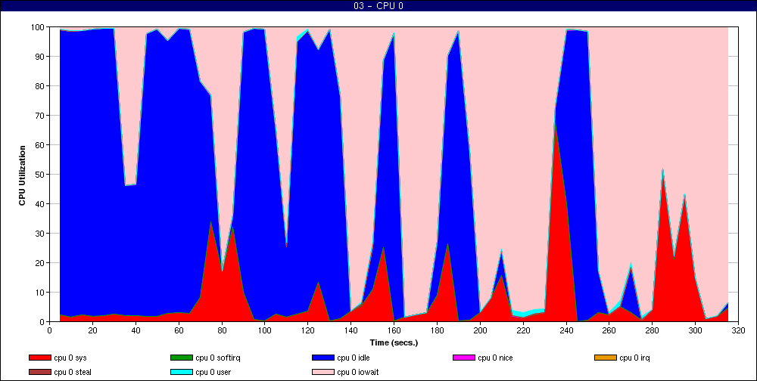Click the "03 - CPU 0" chart title
757x381 pixels.
pyautogui.click(x=378, y=7)
